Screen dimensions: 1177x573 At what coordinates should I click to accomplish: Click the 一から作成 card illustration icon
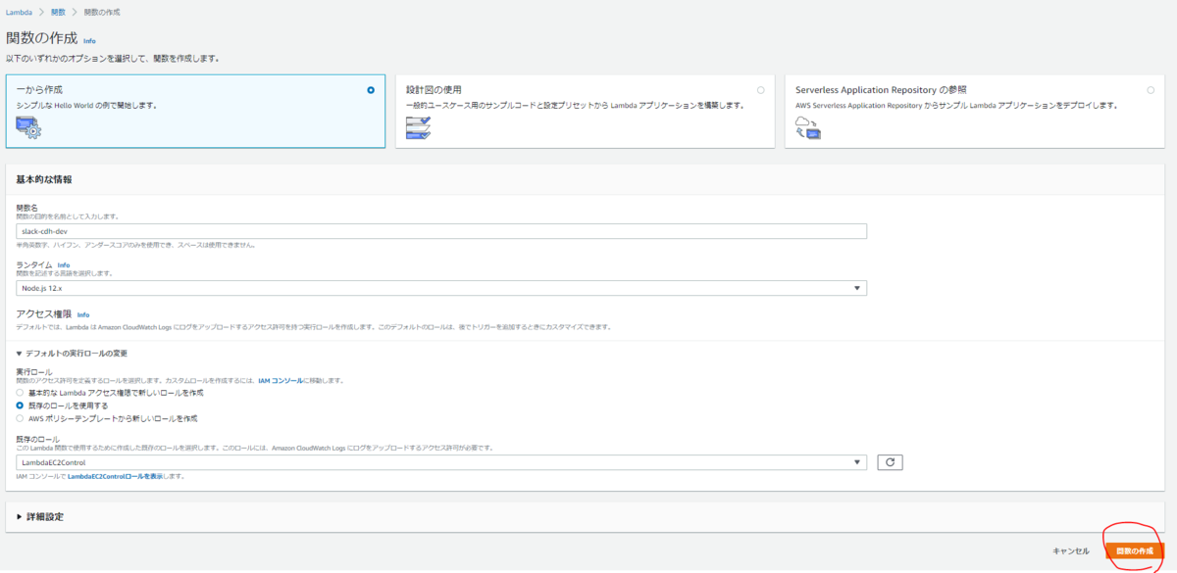click(x=28, y=126)
